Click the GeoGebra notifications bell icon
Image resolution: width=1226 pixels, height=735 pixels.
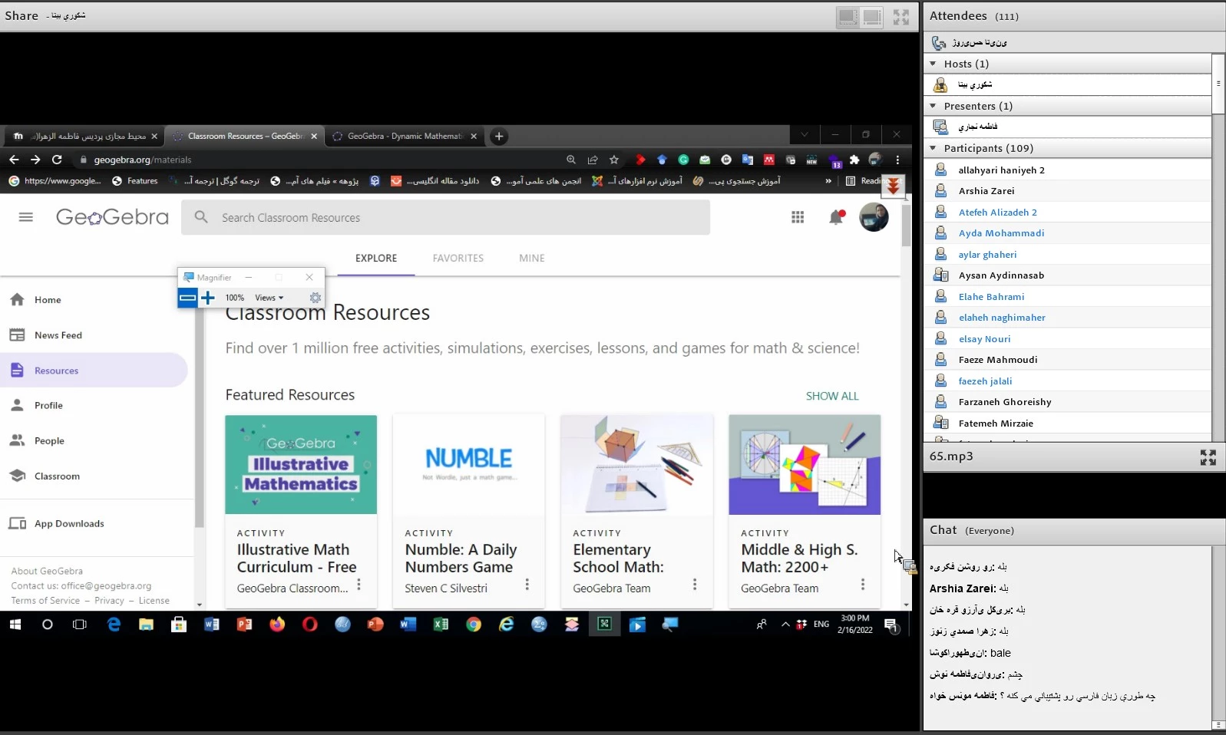(836, 218)
